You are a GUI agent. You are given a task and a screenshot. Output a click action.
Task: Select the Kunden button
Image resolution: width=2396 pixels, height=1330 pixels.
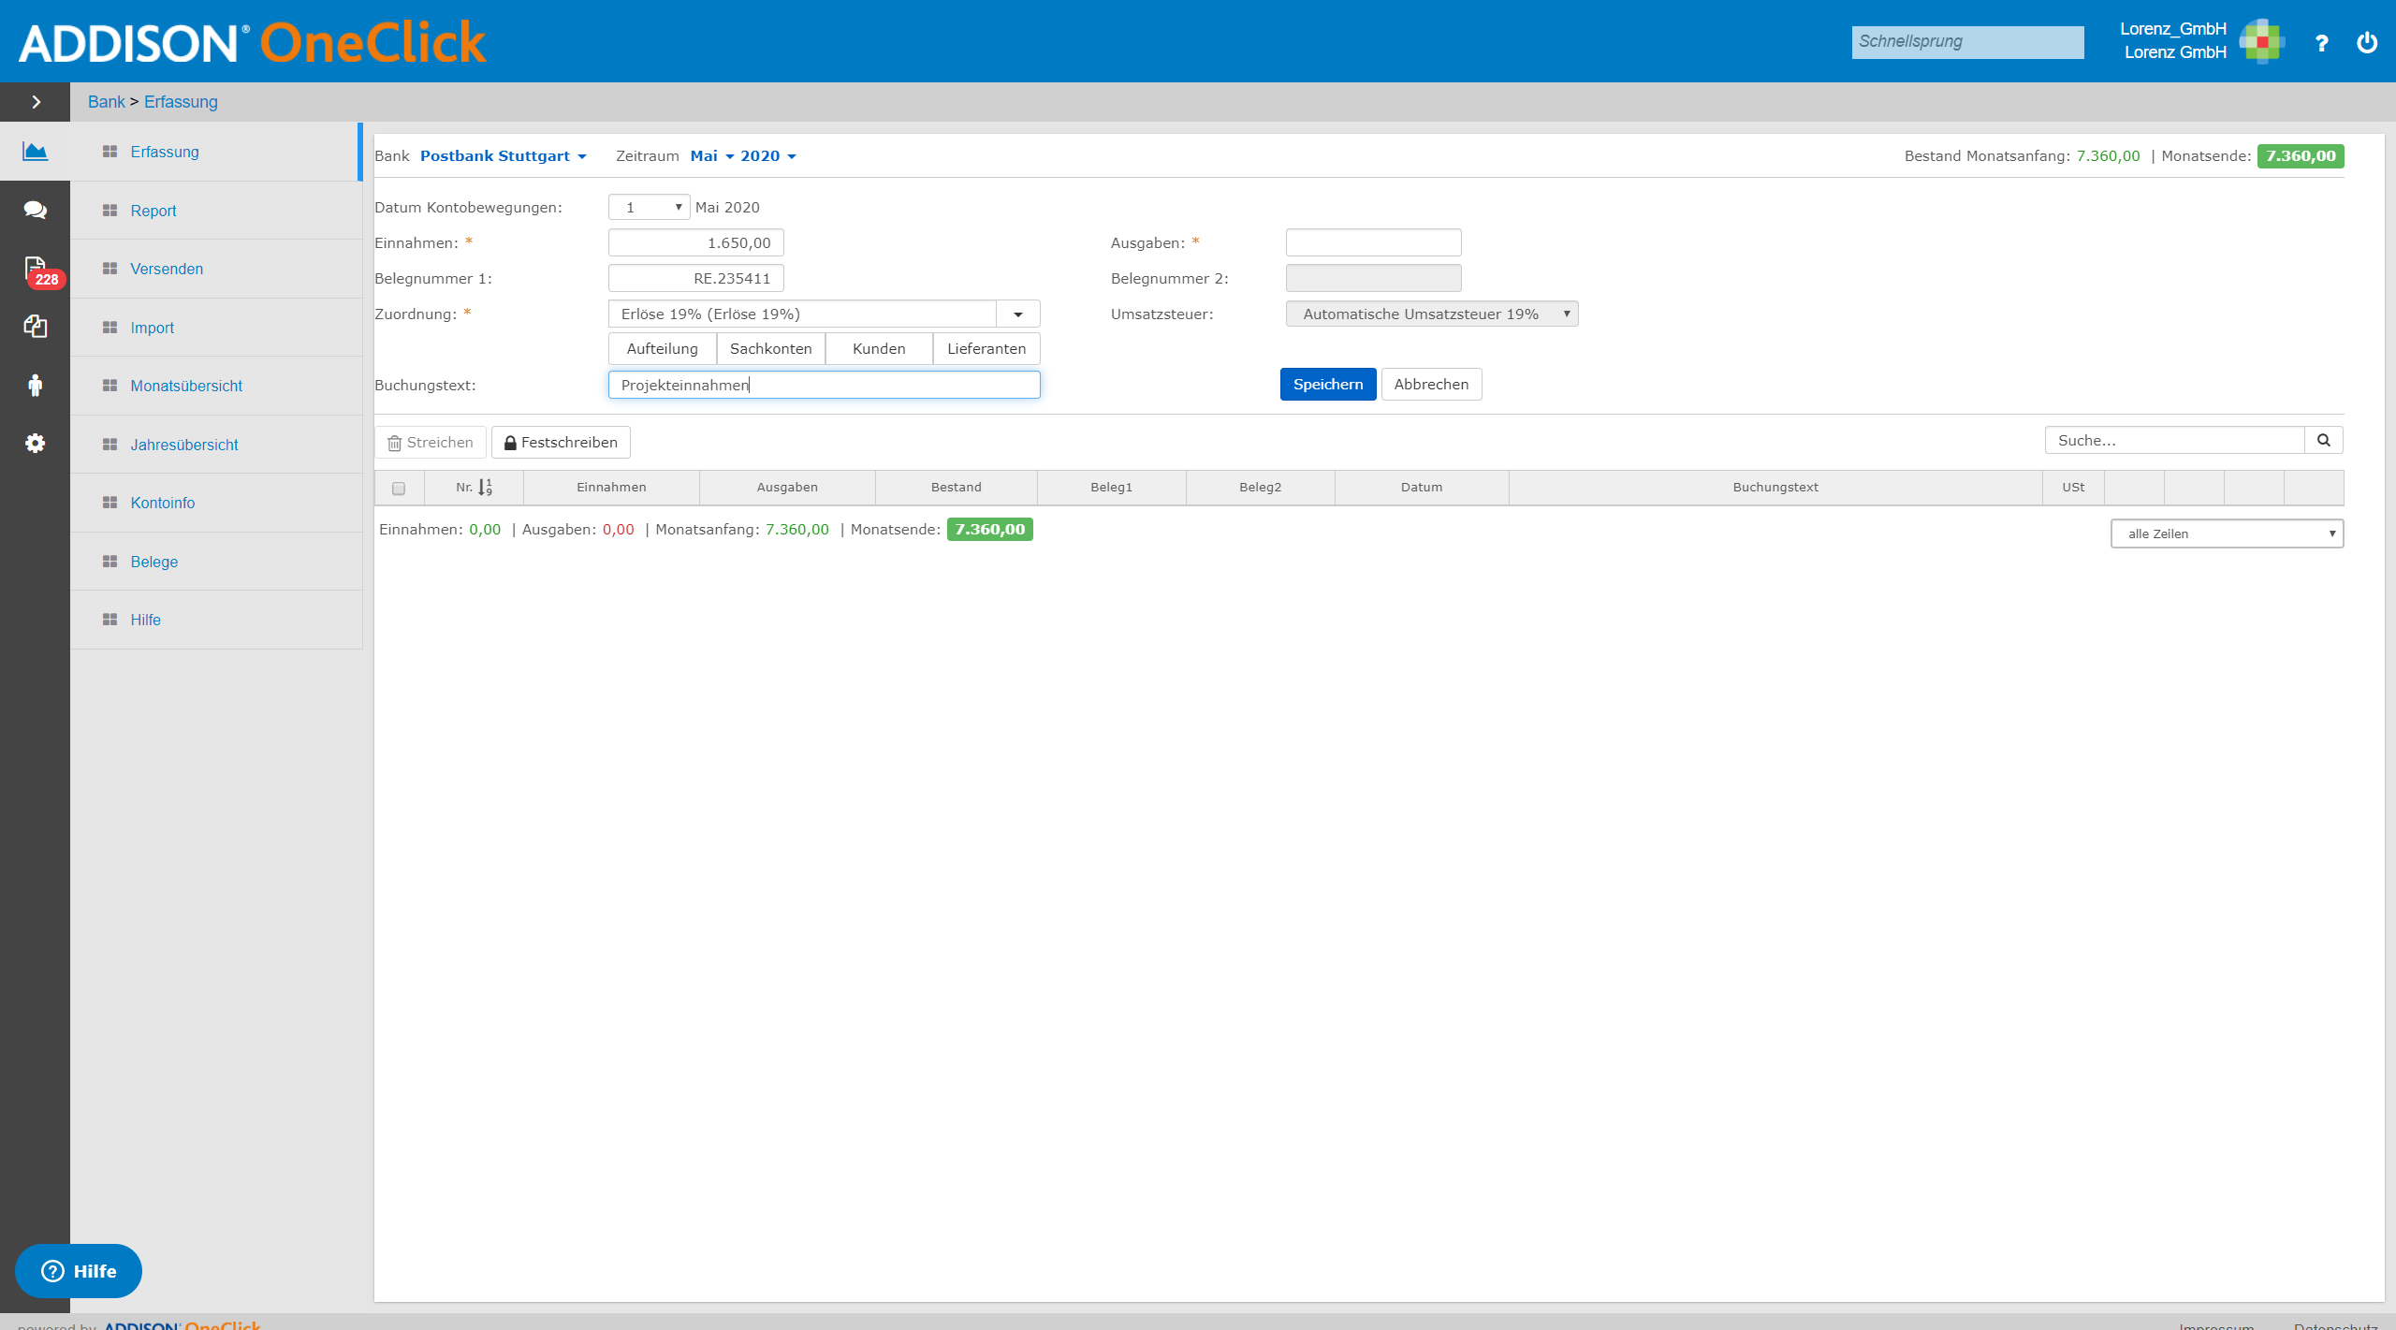click(879, 349)
